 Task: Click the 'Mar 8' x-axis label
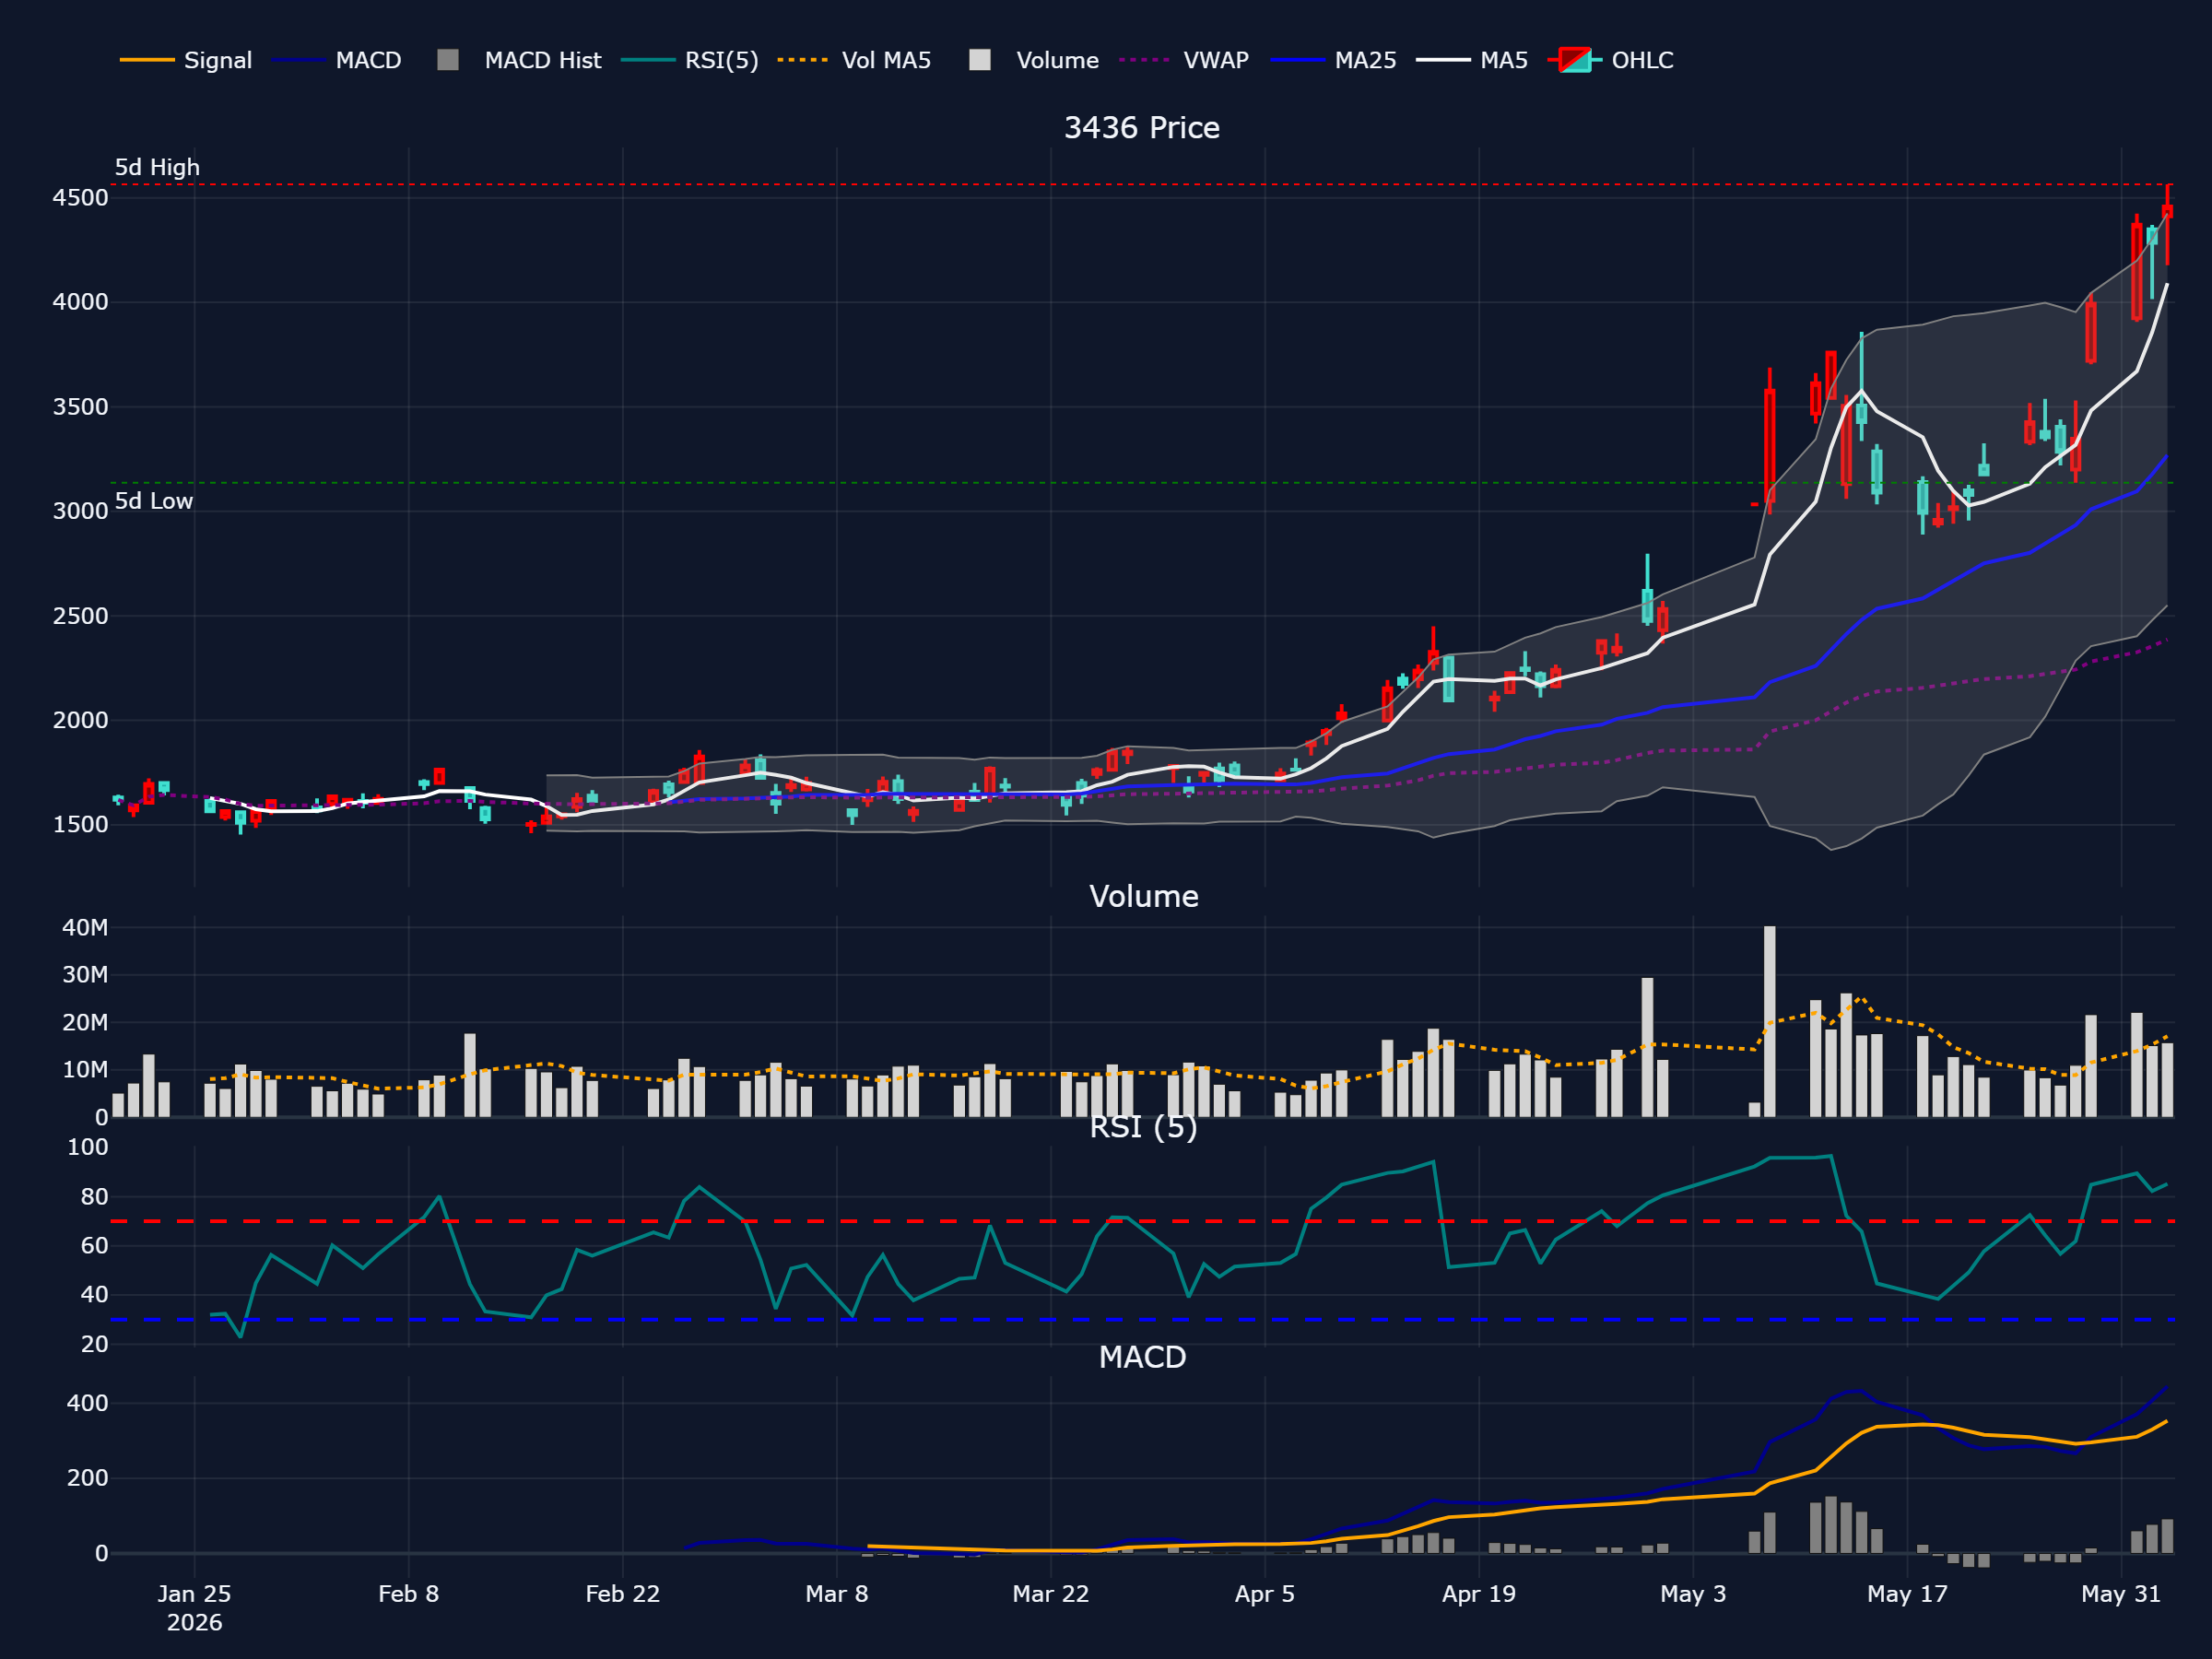(837, 1594)
